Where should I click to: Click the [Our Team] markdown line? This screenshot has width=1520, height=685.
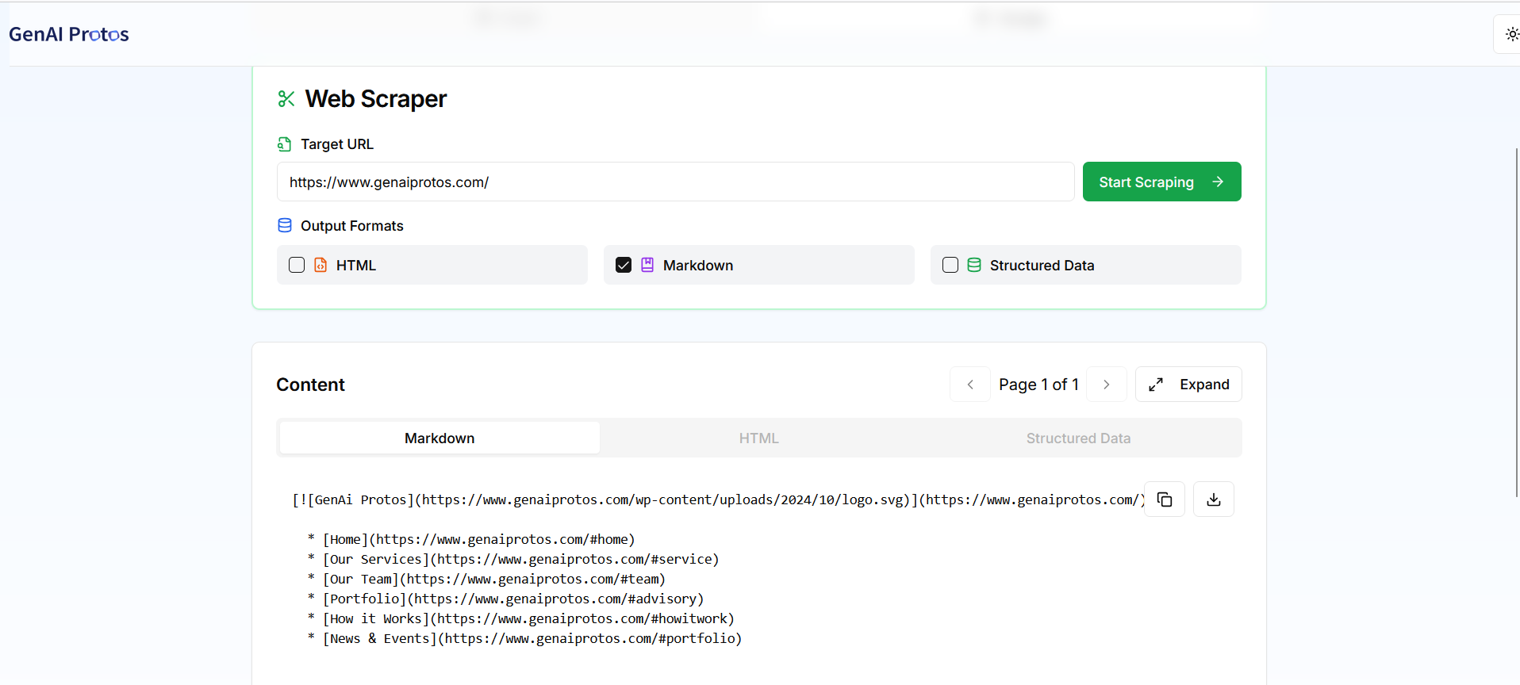(486, 579)
